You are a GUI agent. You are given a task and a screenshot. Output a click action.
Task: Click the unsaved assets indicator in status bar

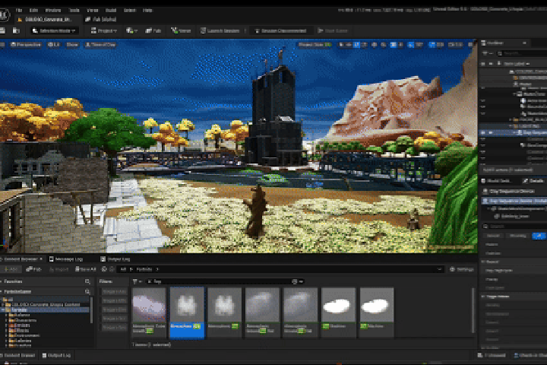point(492,355)
